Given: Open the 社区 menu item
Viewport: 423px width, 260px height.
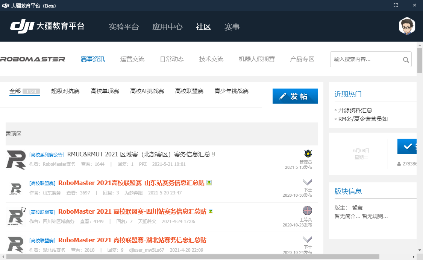Looking at the screenshot, I should (x=203, y=27).
